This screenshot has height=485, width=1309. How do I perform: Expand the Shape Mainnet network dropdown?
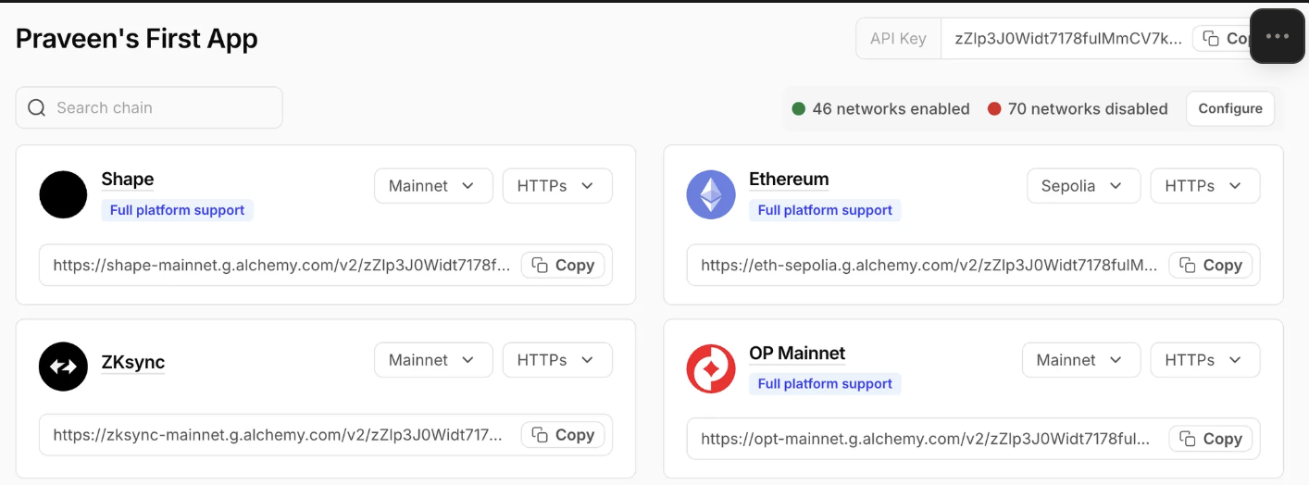click(x=431, y=186)
